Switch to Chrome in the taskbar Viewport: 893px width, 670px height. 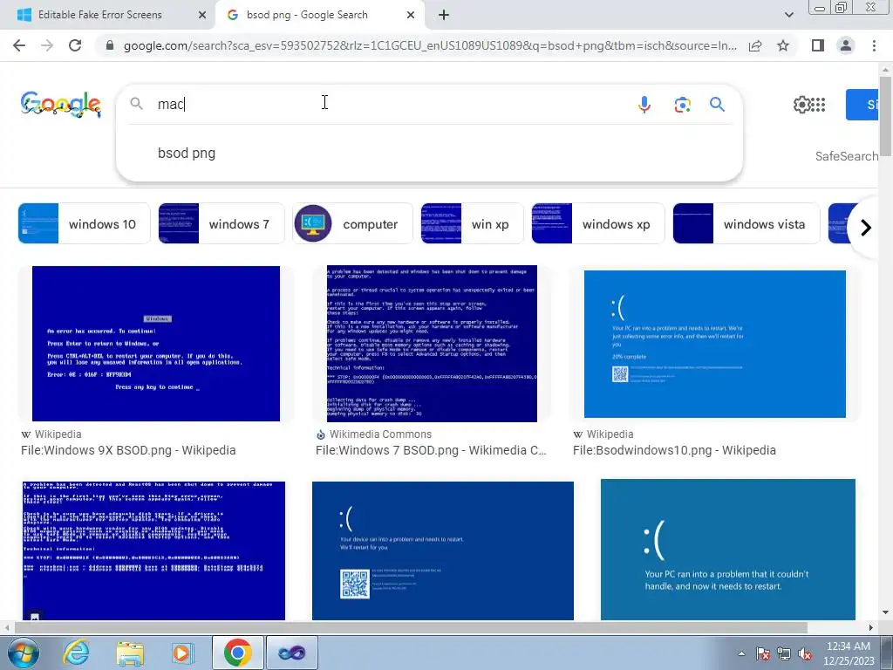pyautogui.click(x=237, y=653)
